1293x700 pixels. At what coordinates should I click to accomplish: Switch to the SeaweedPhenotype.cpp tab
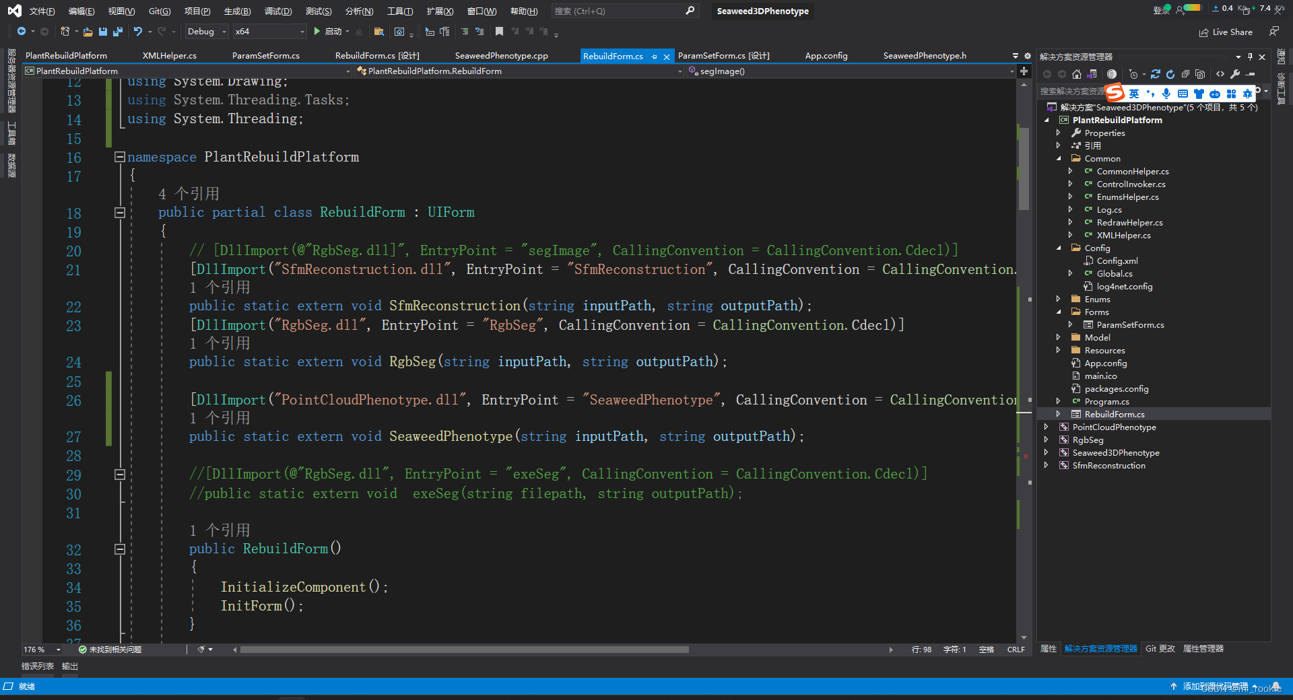(x=502, y=56)
